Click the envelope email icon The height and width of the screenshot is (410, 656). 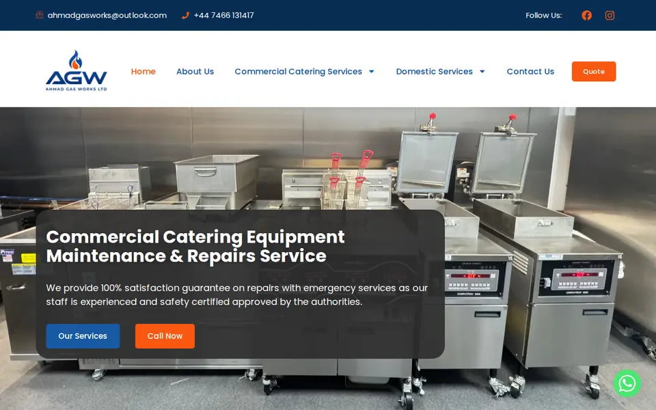40,15
